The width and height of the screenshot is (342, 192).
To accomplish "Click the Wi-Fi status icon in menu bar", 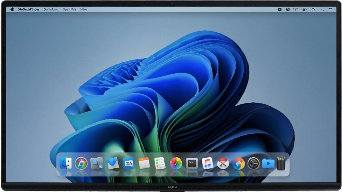I will 295,9.
